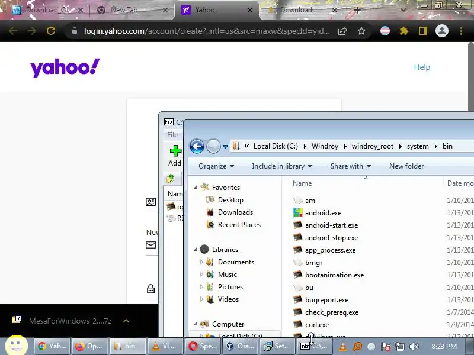Open the Organize dropdown menu
This screenshot has height=355, width=474.
pyautogui.click(x=216, y=166)
